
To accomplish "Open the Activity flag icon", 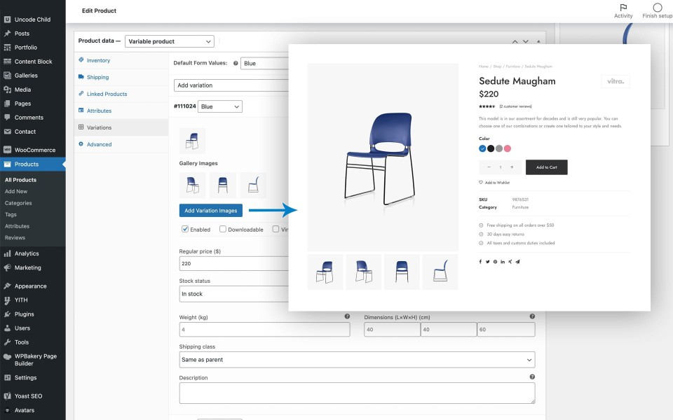I will (x=623, y=8).
